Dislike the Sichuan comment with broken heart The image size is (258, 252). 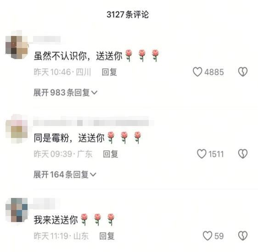(243, 72)
